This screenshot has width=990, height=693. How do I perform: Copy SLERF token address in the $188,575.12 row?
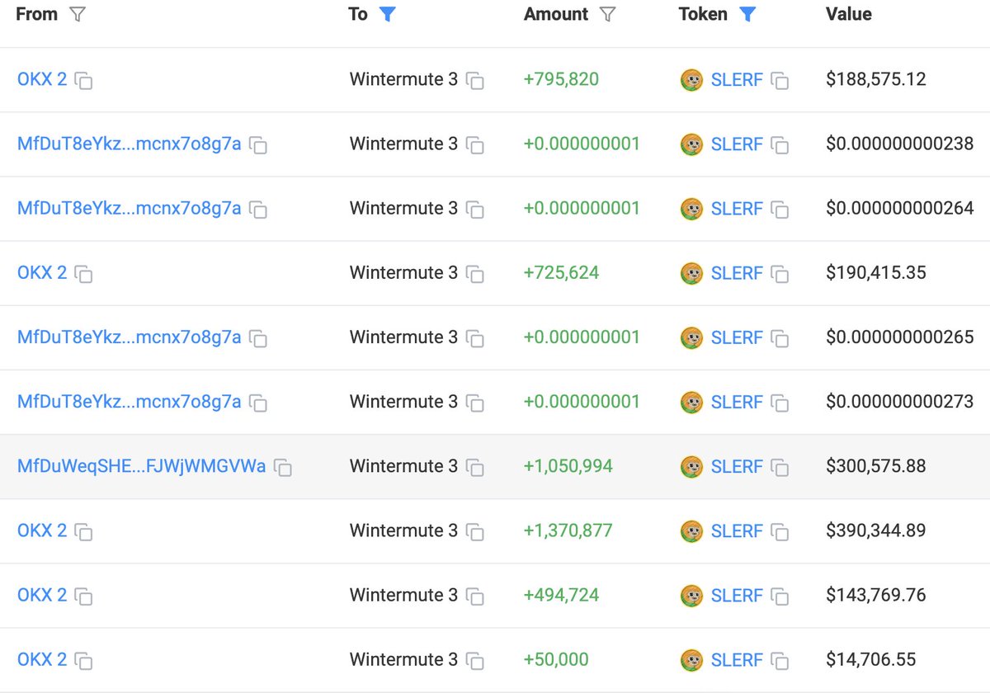[x=780, y=80]
